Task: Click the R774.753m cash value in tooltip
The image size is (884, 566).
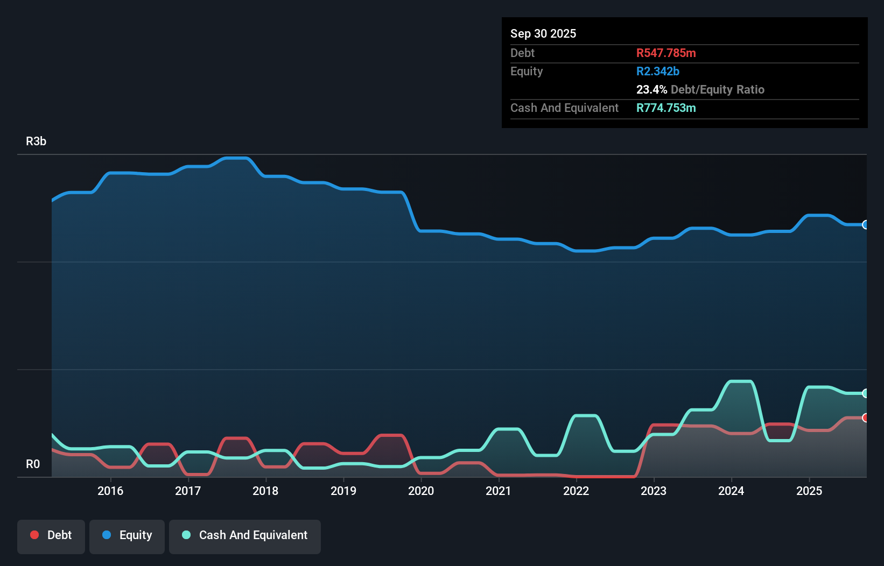Action: 665,108
